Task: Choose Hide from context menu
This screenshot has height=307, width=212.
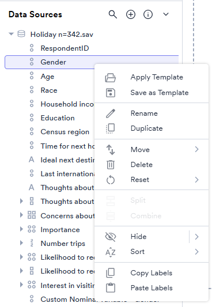Action: tap(139, 237)
